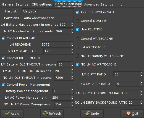This screenshot has height=118, width=144.
Task: Decrease NO LM DIRTY RATIO value
Action: coord(141,85)
